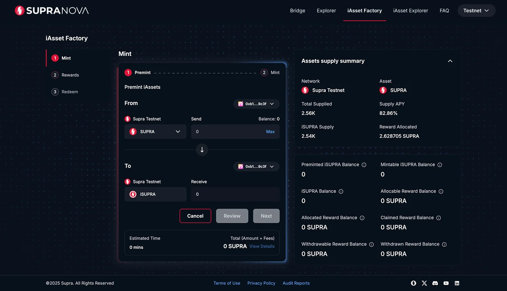Click the Review button
The height and width of the screenshot is (291, 507).
[232, 216]
